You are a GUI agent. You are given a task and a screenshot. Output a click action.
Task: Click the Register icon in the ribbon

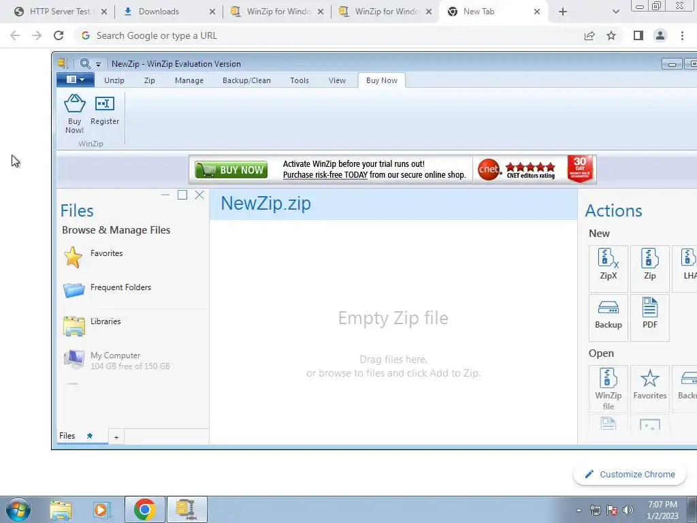pos(104,104)
